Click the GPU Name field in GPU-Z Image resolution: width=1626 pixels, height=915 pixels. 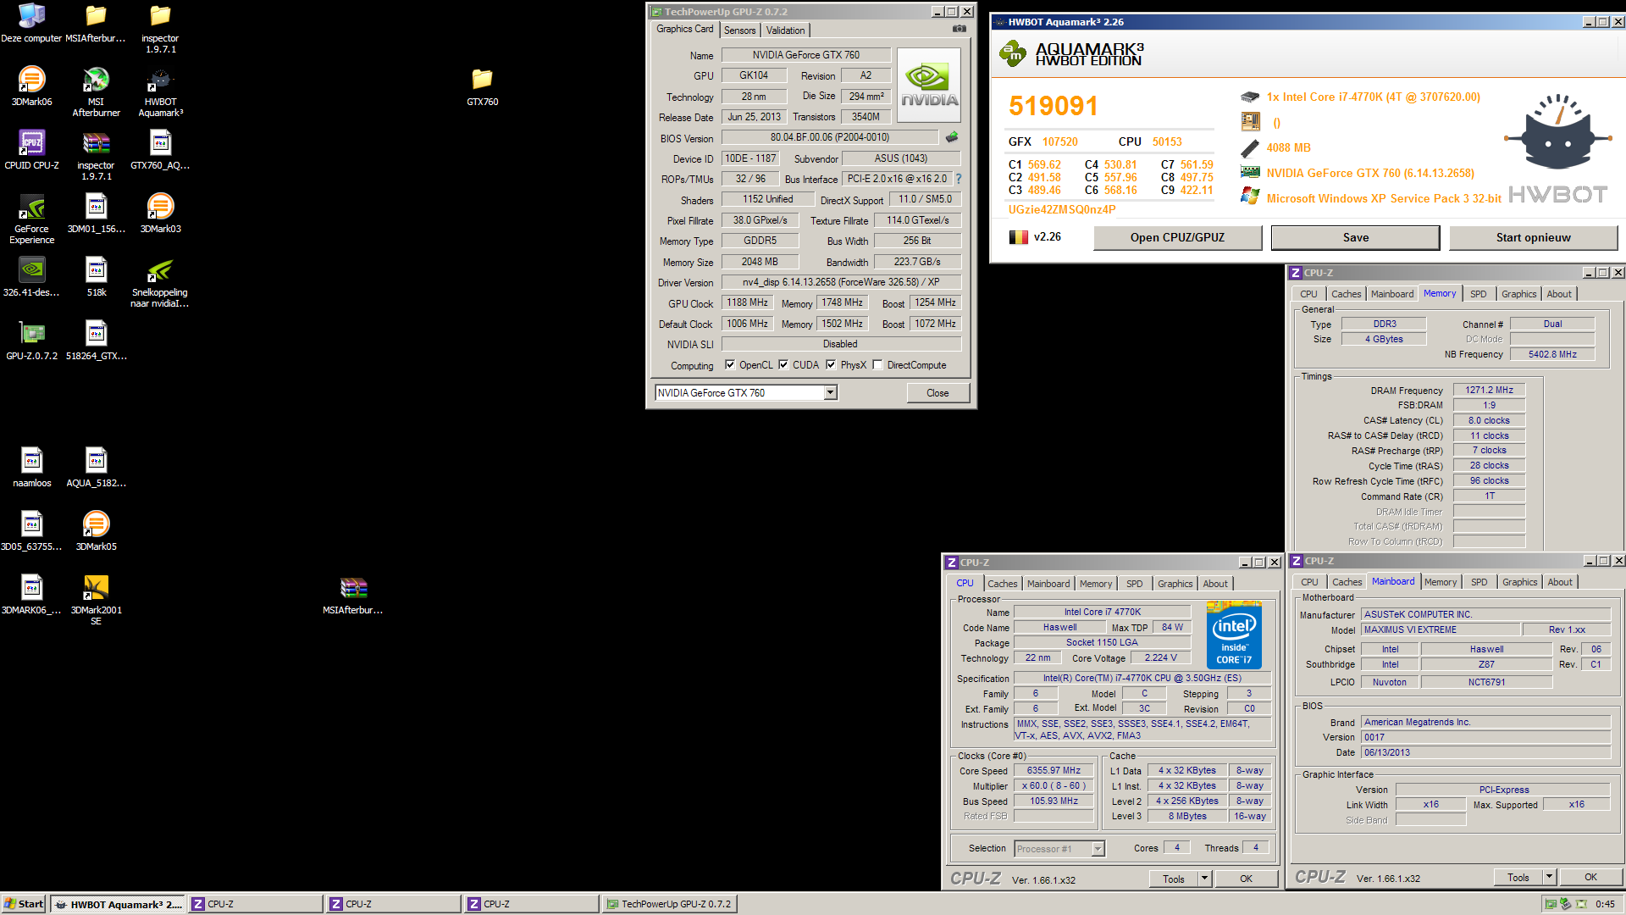[x=805, y=55]
